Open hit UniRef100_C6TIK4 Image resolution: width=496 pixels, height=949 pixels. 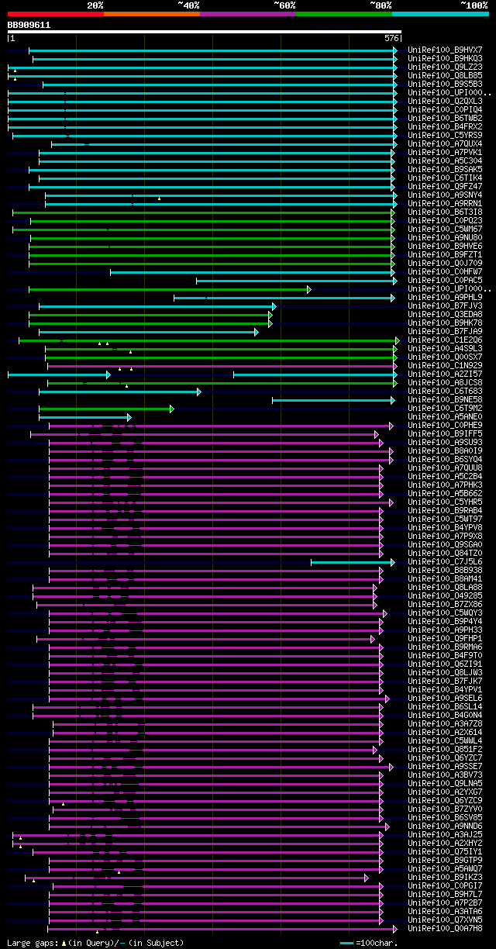tap(446, 178)
